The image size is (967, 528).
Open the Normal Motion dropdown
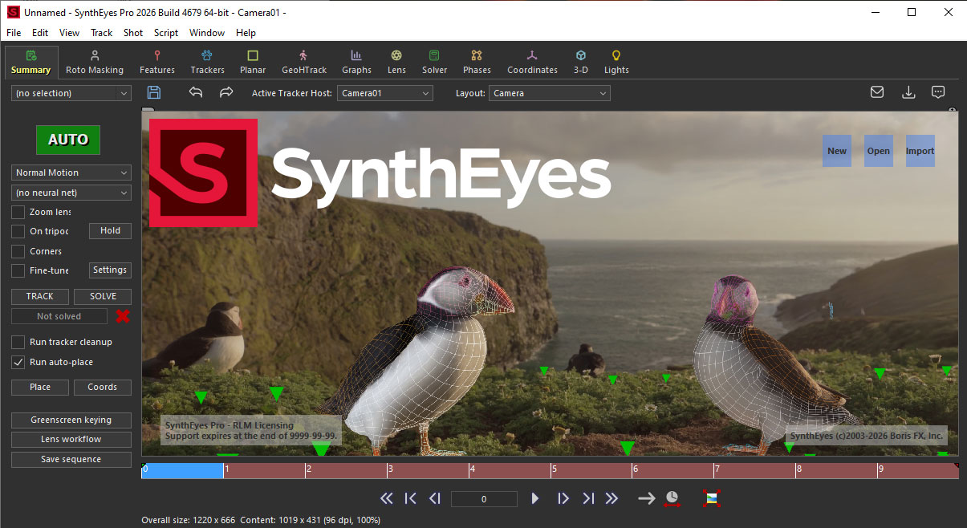[x=71, y=173]
